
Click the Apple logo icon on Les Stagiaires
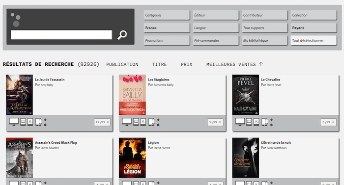pos(158,125)
